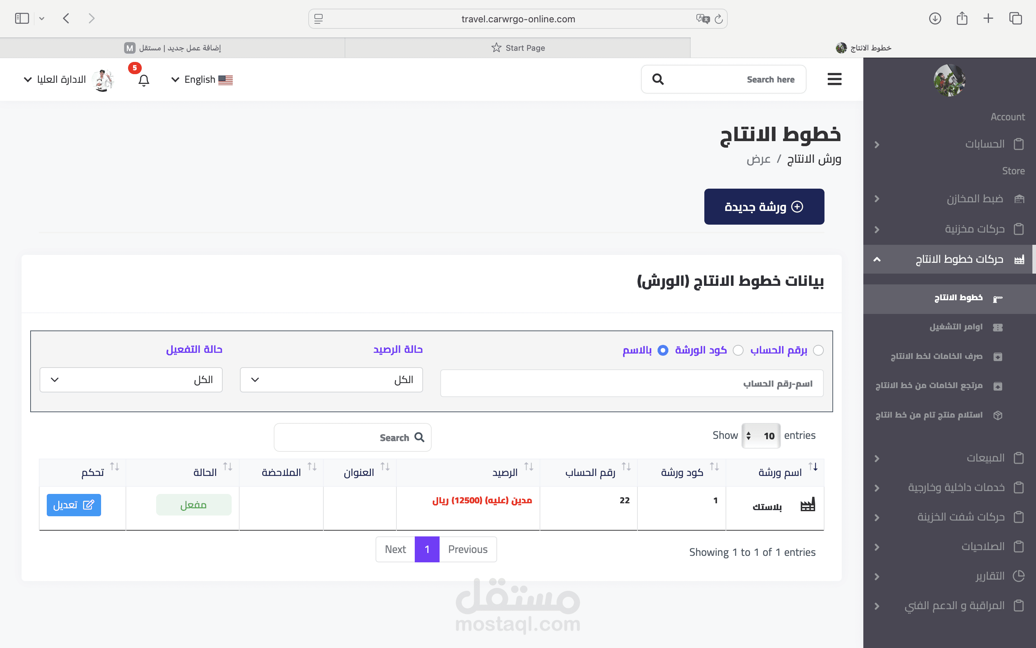Click factory icon beside بلاستك row
The image size is (1036, 648).
pos(808,505)
